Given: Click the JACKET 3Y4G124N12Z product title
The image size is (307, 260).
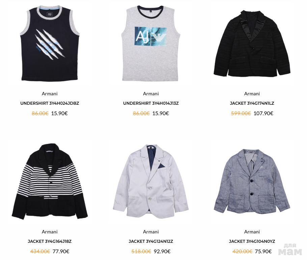Looking at the screenshot, I should [151, 241].
